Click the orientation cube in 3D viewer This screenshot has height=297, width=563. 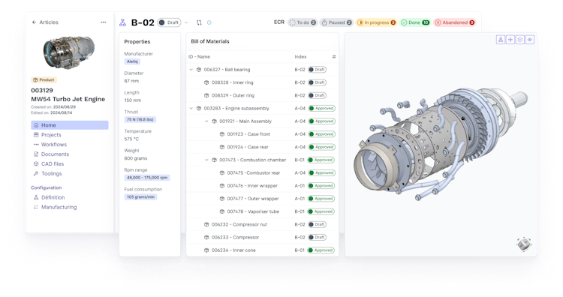coord(524,244)
